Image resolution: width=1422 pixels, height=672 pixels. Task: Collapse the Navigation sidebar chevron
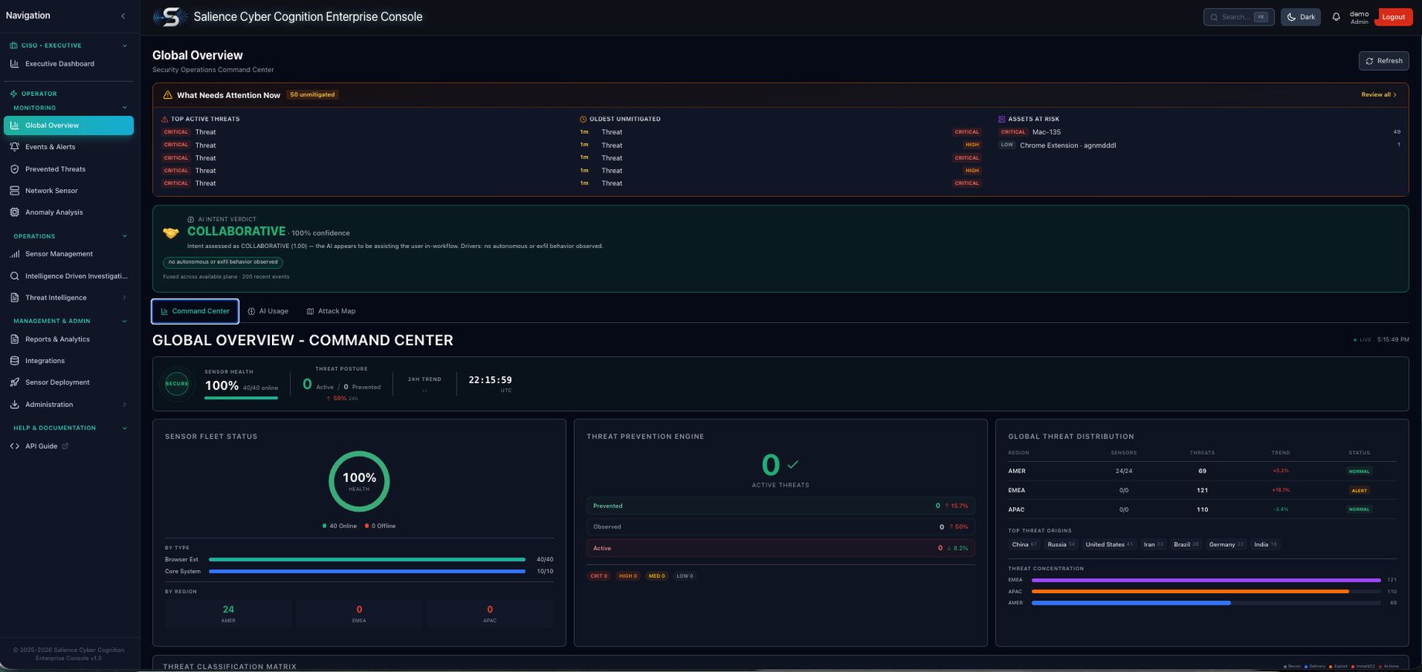click(123, 15)
